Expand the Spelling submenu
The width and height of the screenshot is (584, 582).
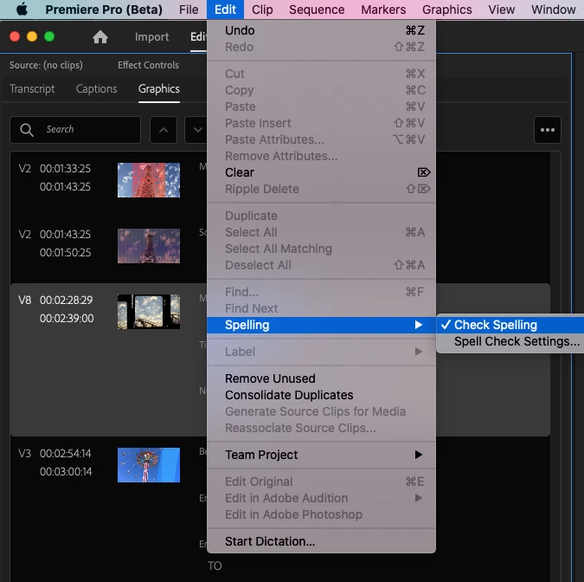coord(321,325)
